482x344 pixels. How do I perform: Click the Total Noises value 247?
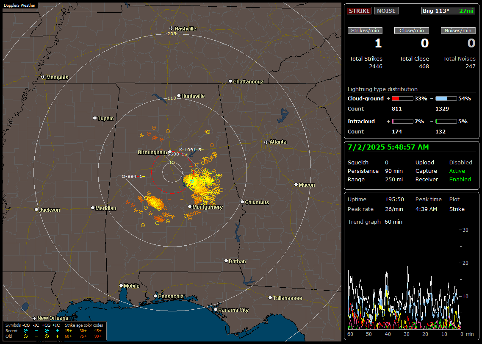(x=470, y=67)
